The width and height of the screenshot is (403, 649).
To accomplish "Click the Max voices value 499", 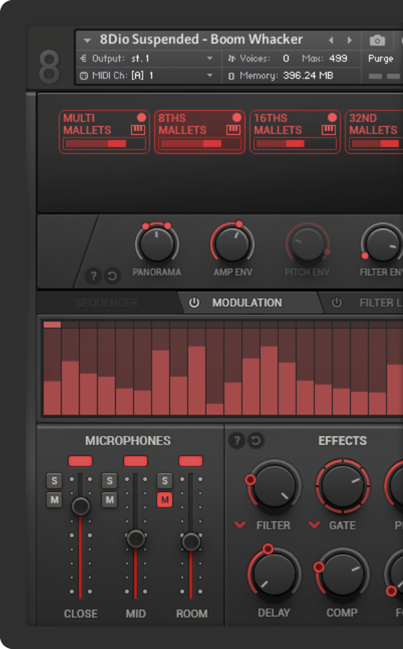I will tap(338, 59).
